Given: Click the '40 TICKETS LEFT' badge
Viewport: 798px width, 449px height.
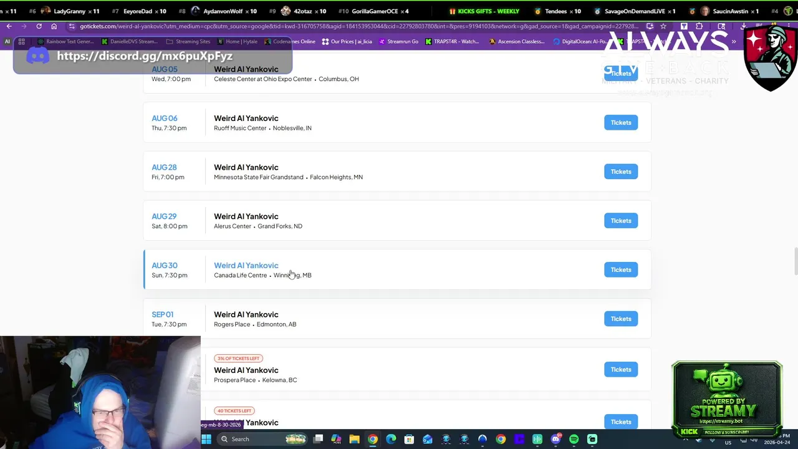Looking at the screenshot, I should [234, 411].
